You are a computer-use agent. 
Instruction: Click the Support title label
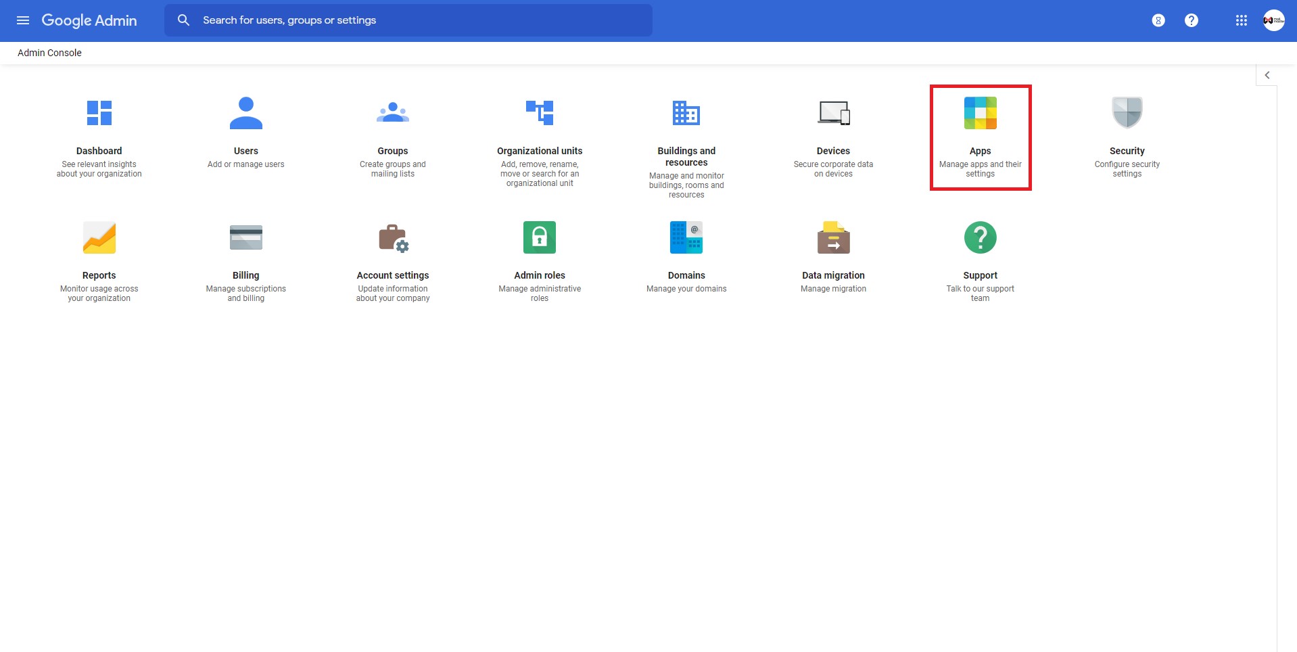981,275
